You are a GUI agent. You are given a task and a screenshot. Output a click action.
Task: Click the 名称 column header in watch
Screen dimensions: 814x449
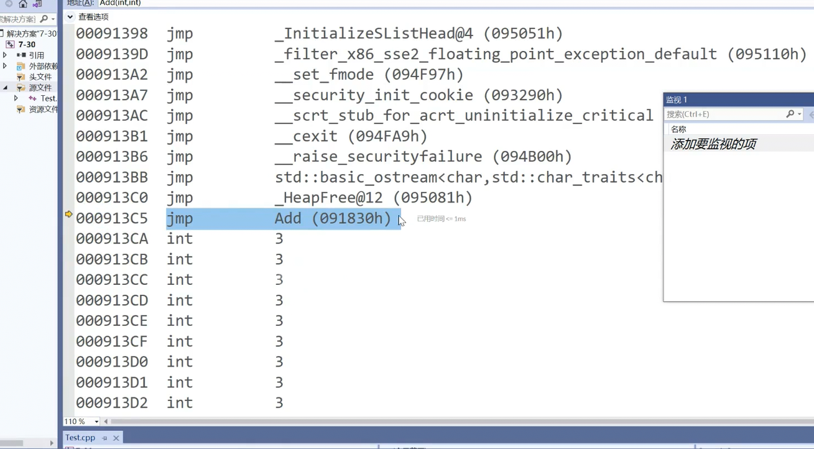click(x=678, y=129)
